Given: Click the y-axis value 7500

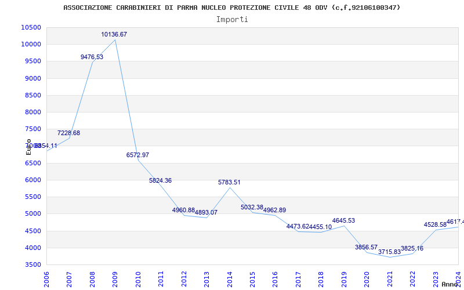Looking at the screenshot, I should click(32, 129).
